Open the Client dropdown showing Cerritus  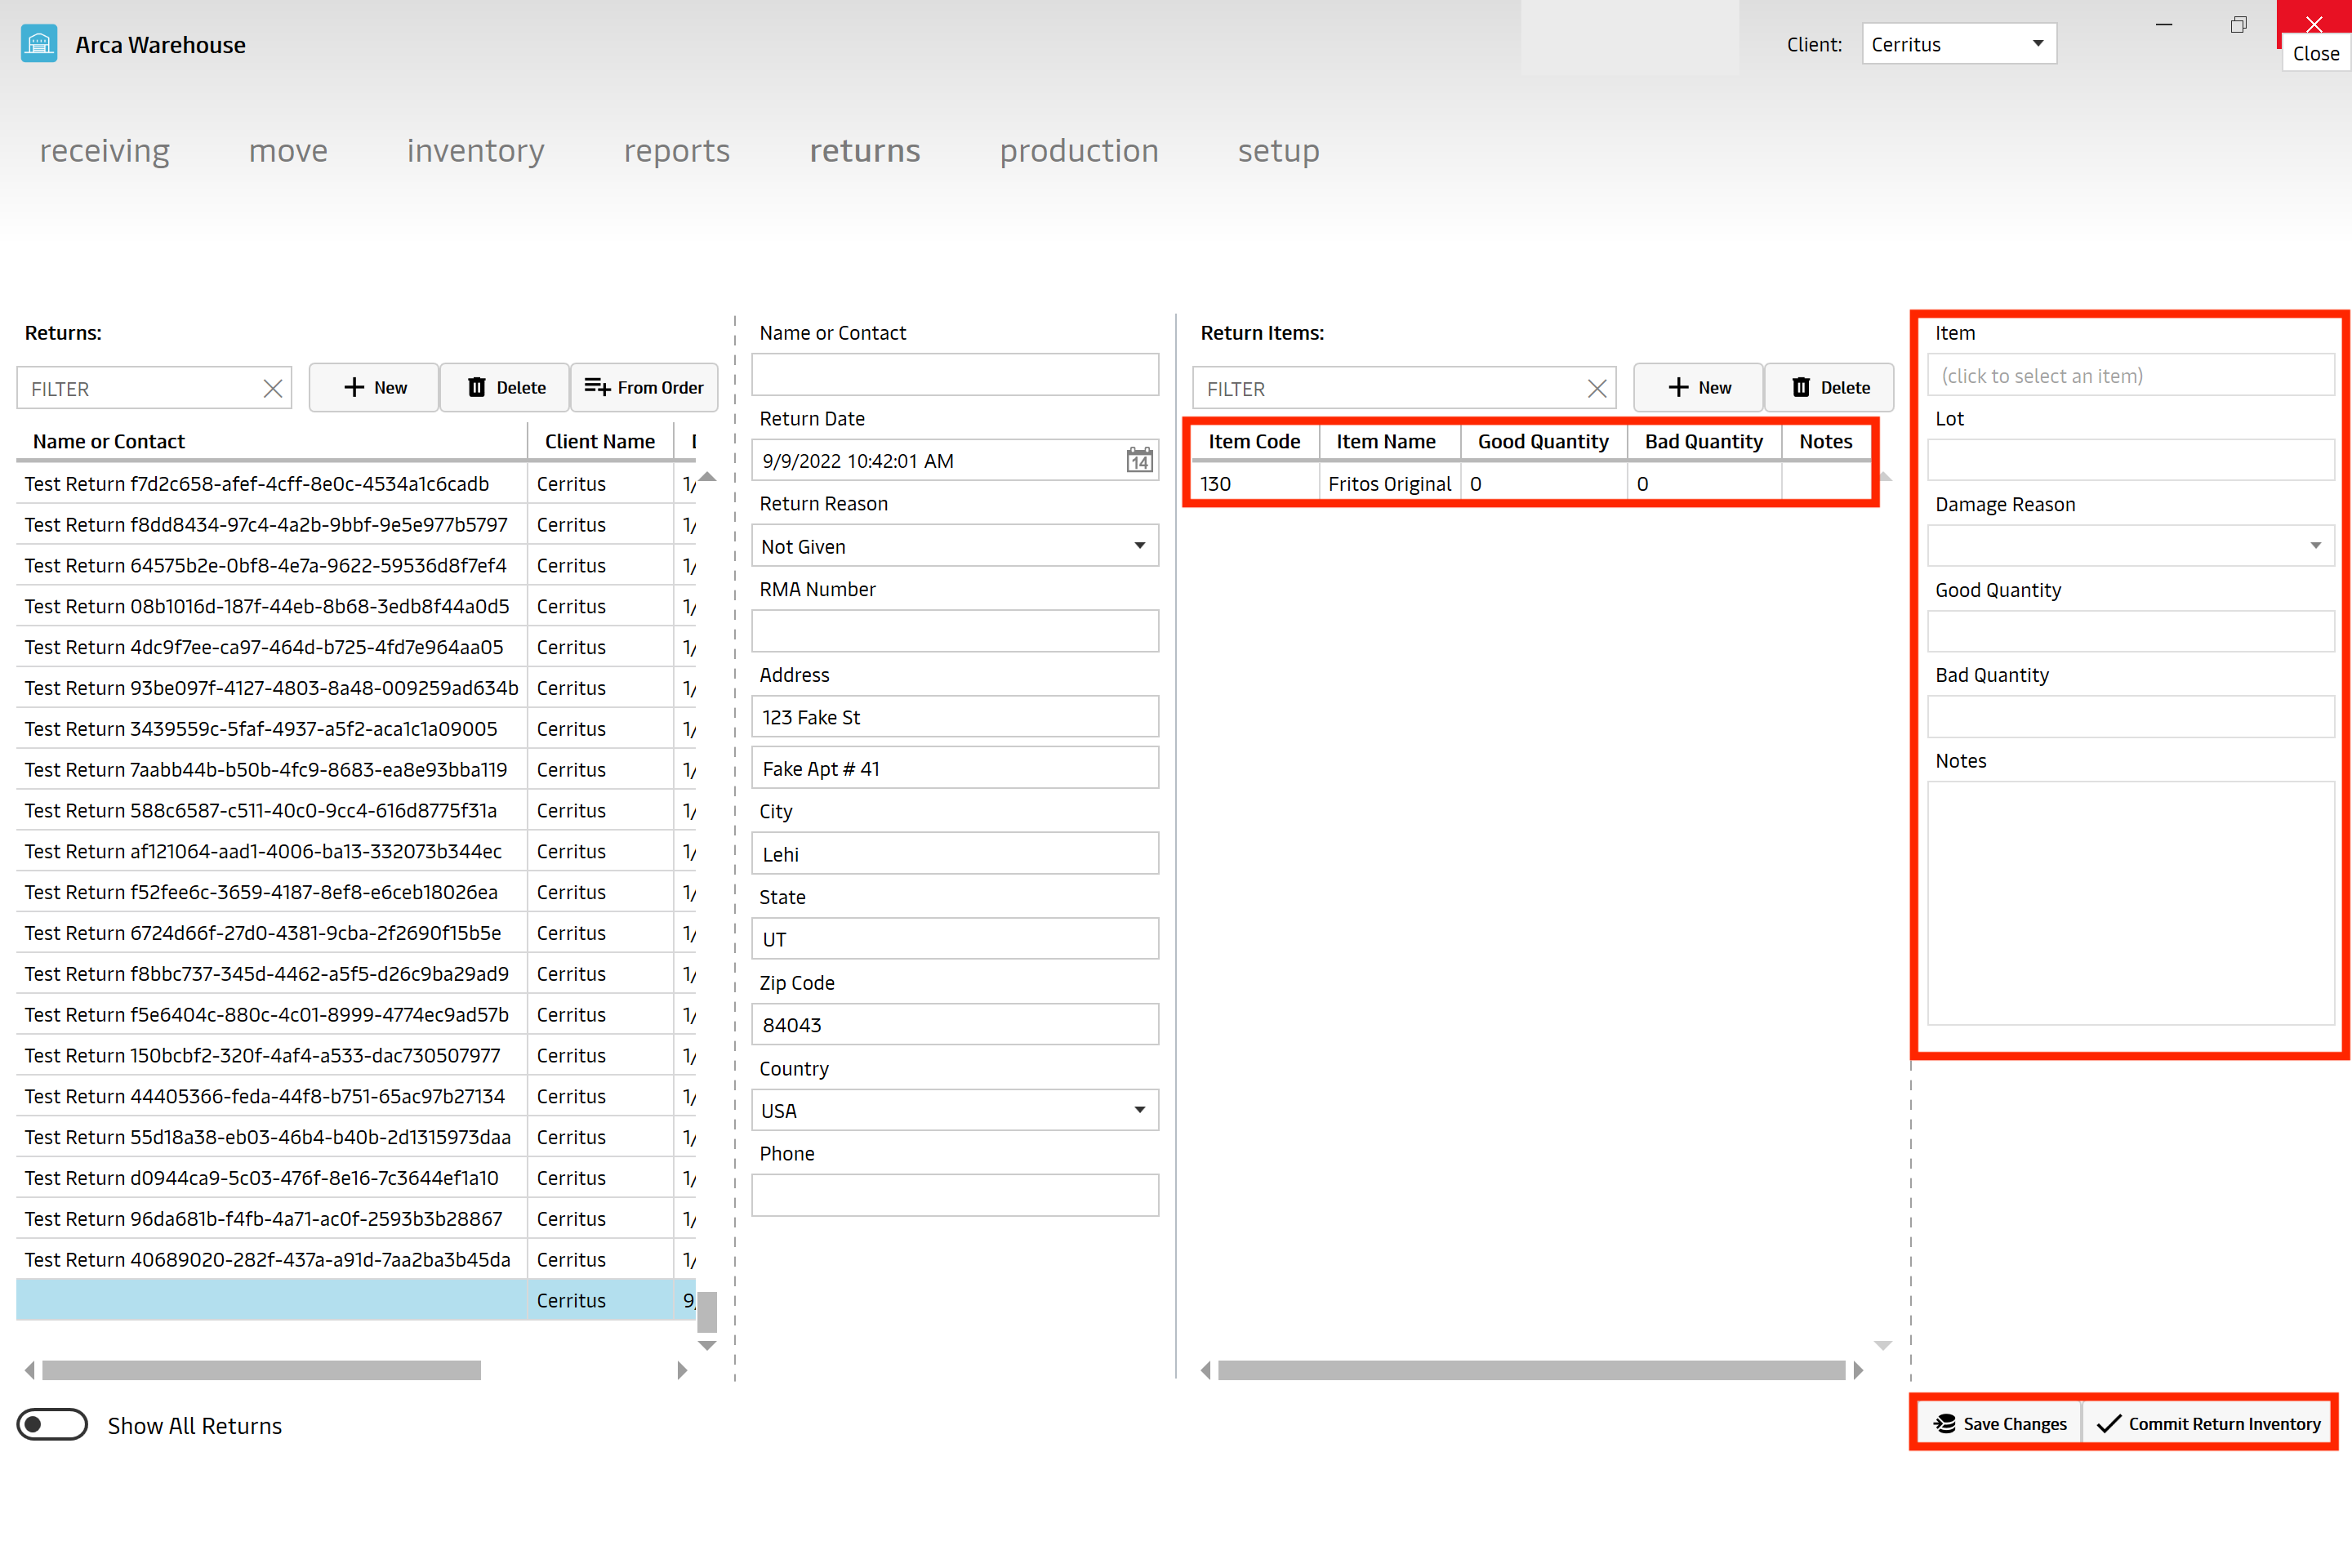tap(1958, 44)
